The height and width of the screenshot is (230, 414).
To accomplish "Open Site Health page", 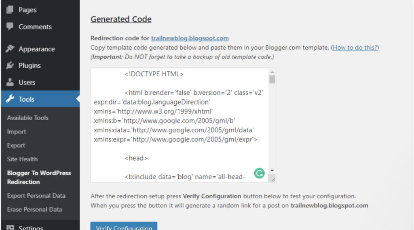I will click(x=22, y=159).
